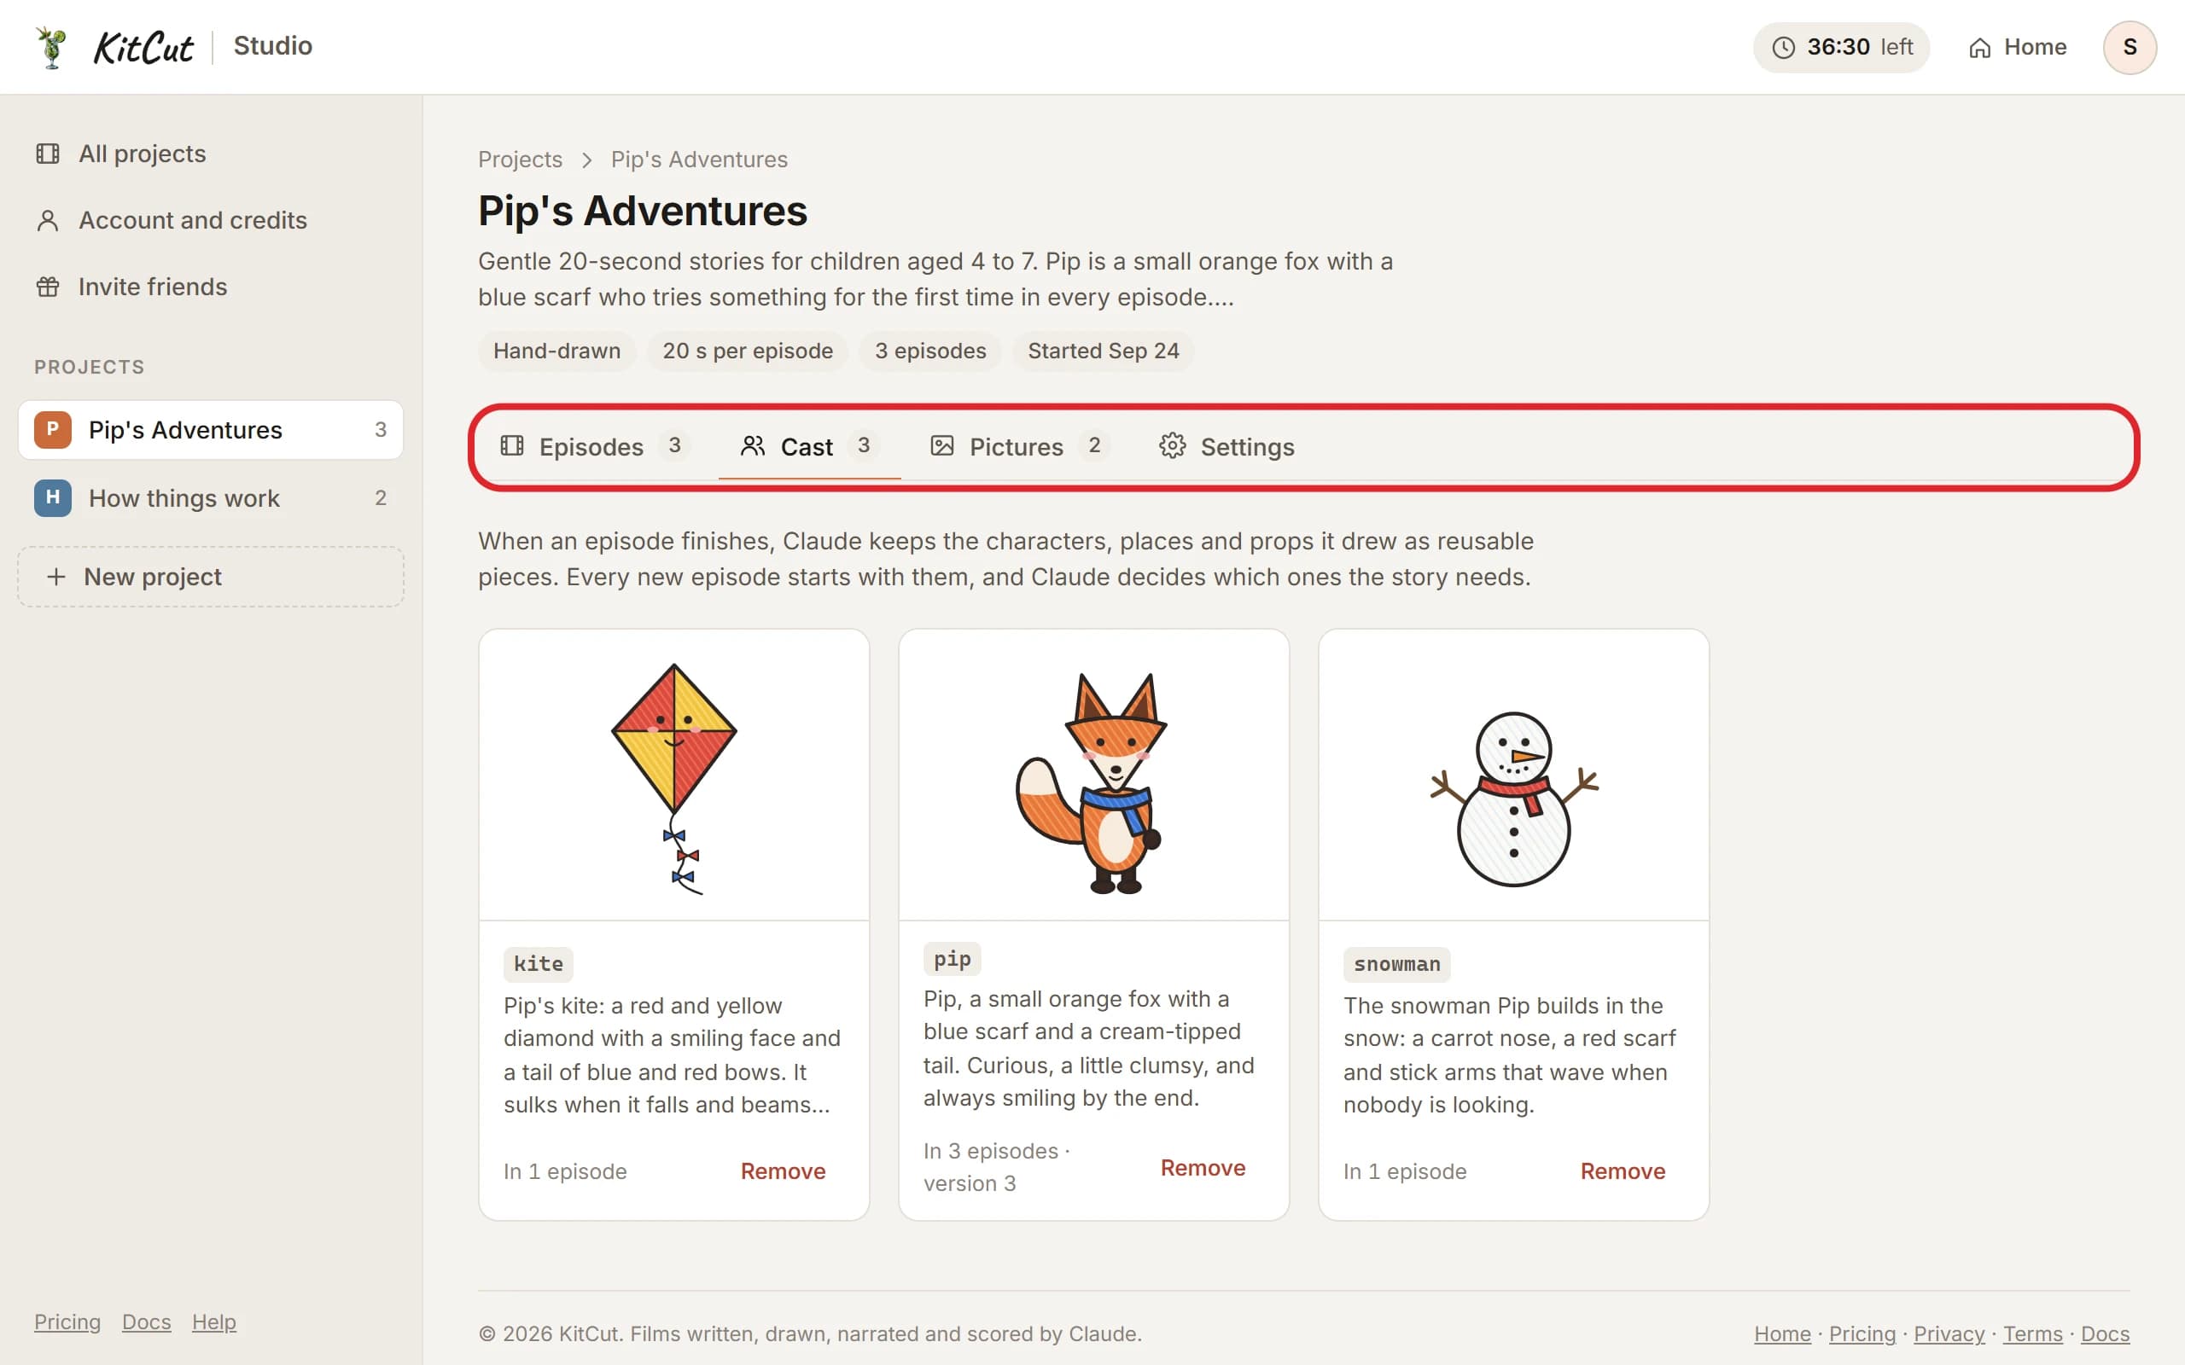2185x1365 pixels.
Task: Click the KitCut cocktail logo icon
Action: tap(51, 47)
